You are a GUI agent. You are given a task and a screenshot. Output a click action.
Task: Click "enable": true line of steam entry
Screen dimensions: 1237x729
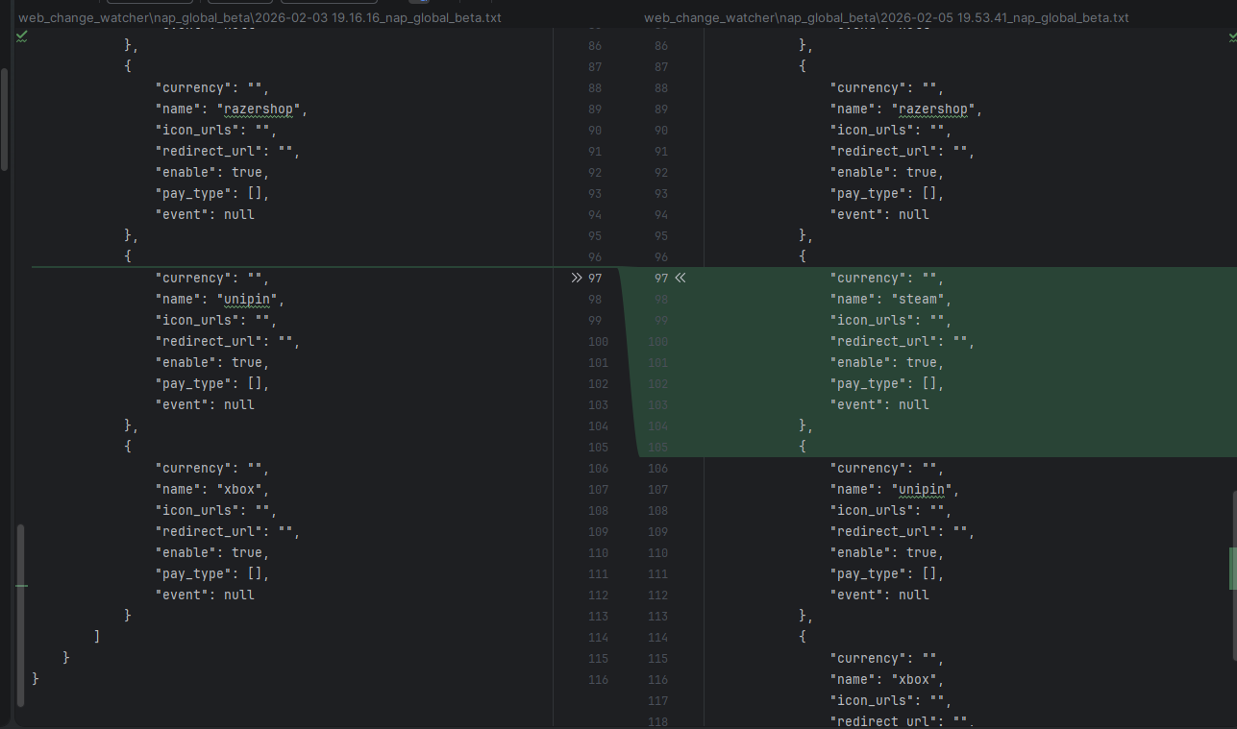[x=886, y=362]
